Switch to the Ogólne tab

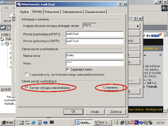click(x=24, y=12)
